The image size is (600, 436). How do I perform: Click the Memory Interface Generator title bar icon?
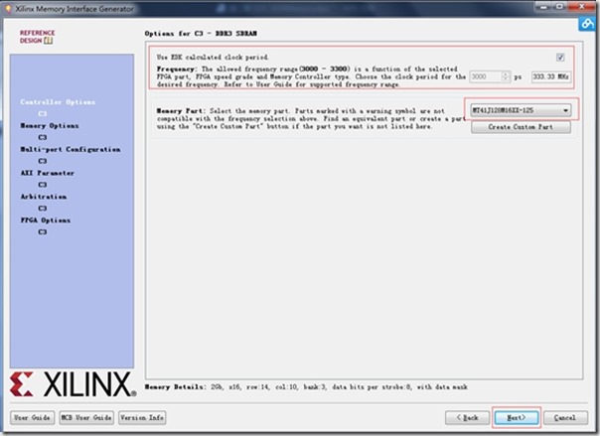8,8
